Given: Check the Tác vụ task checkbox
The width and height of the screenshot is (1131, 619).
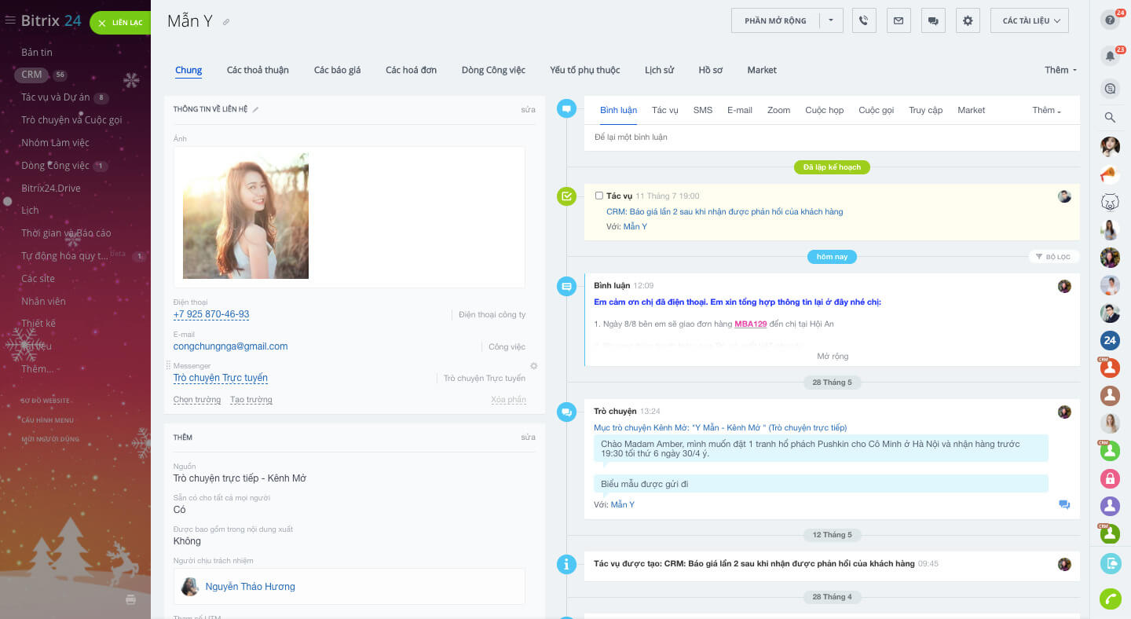Looking at the screenshot, I should (598, 196).
